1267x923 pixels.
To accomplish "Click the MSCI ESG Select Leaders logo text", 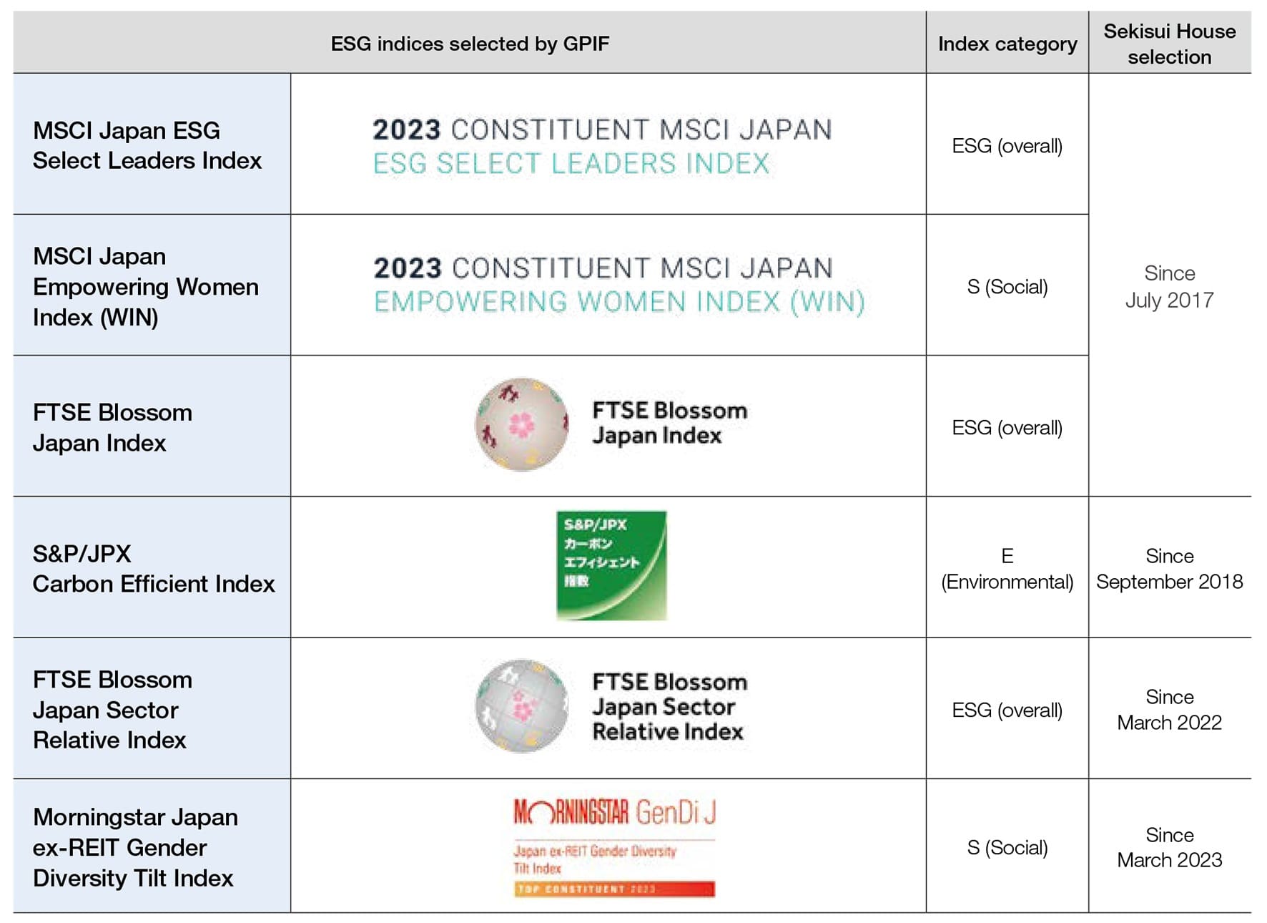I will coord(602,147).
